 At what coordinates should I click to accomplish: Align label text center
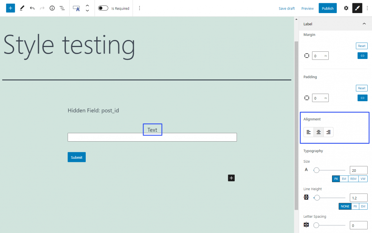click(318, 132)
